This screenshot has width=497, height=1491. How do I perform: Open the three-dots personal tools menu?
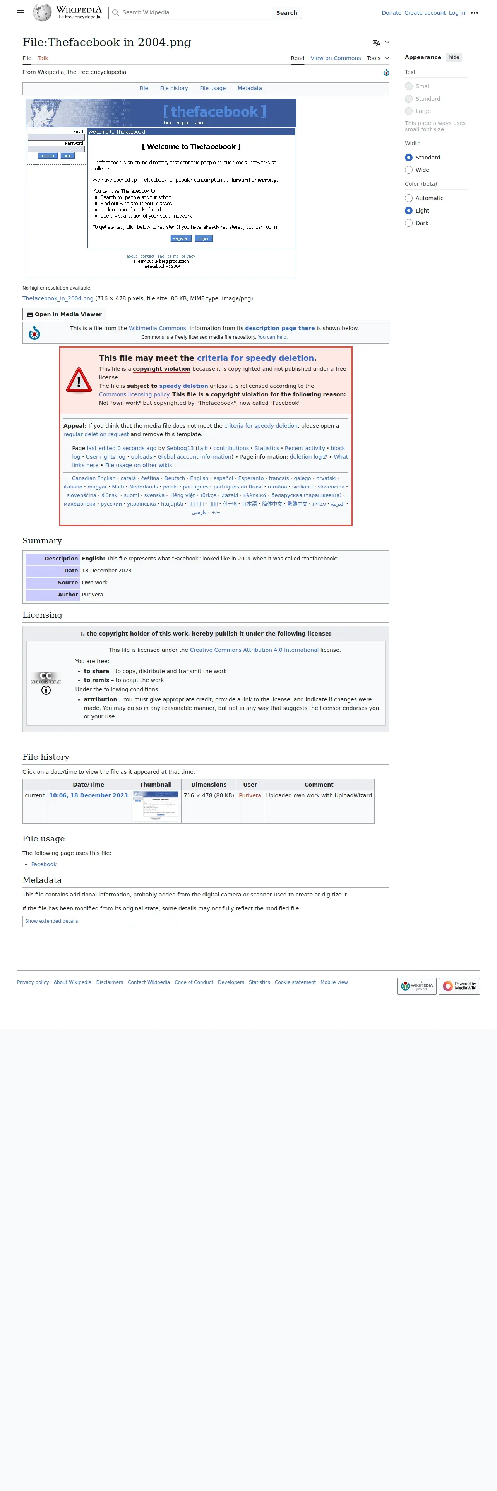click(x=475, y=13)
